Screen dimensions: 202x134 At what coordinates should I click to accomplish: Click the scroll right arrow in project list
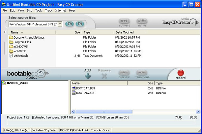tap(198, 112)
